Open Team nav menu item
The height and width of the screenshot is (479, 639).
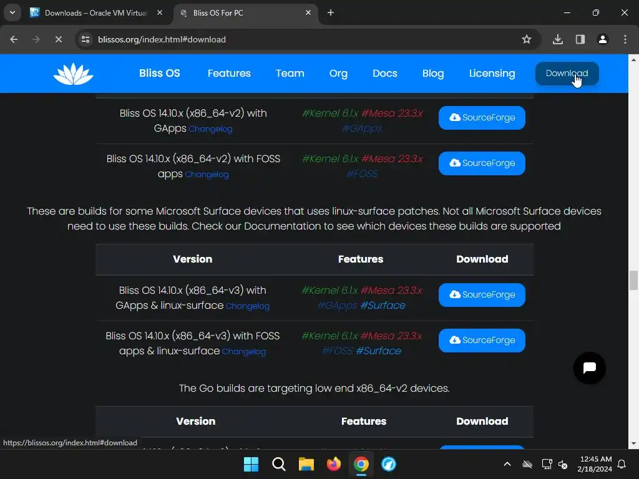[290, 74]
